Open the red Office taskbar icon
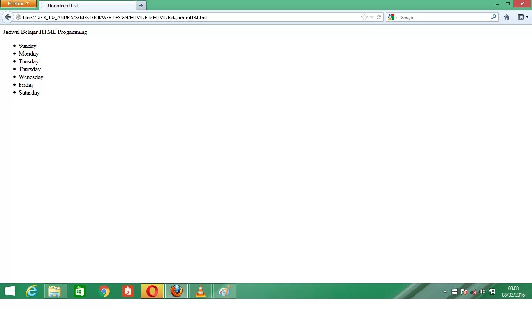The height and width of the screenshot is (309, 532). click(128, 291)
